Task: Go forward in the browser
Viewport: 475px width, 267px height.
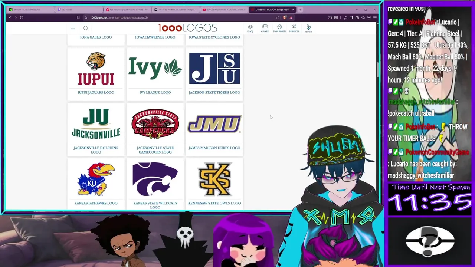Action: point(16,17)
